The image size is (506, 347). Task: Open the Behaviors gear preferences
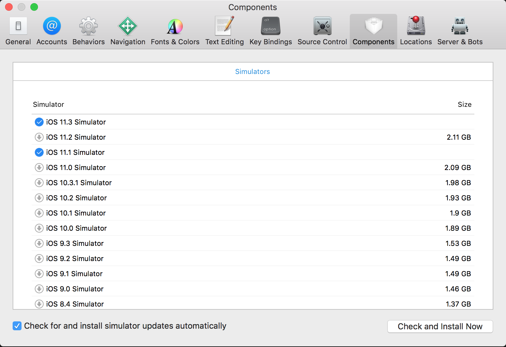89,31
